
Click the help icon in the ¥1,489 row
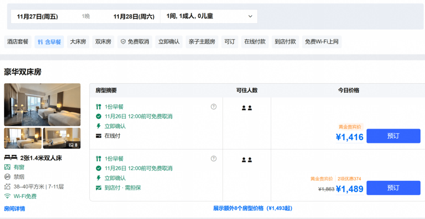pyautogui.click(x=214, y=158)
